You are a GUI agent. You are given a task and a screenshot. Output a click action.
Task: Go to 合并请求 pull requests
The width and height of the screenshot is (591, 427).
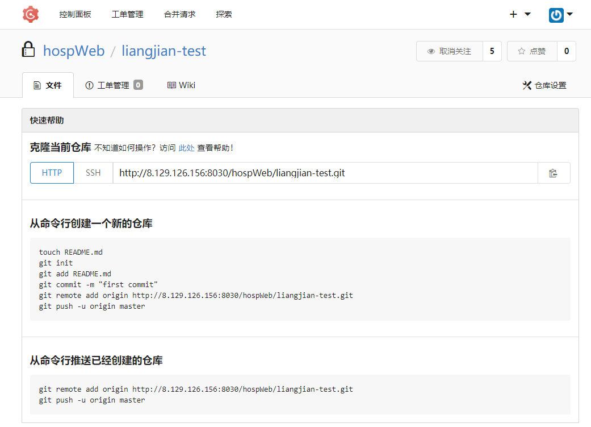pos(180,14)
